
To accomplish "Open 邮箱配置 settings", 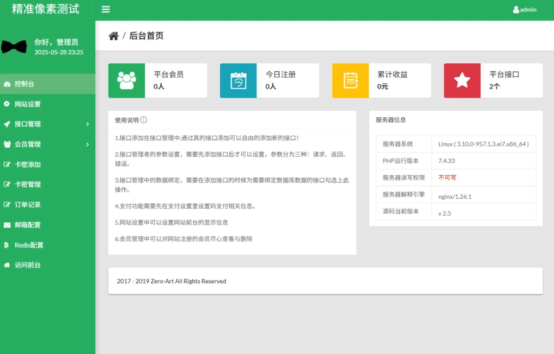I will coord(48,225).
